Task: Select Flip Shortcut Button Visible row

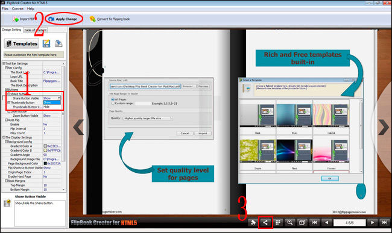Action: click(x=31, y=168)
